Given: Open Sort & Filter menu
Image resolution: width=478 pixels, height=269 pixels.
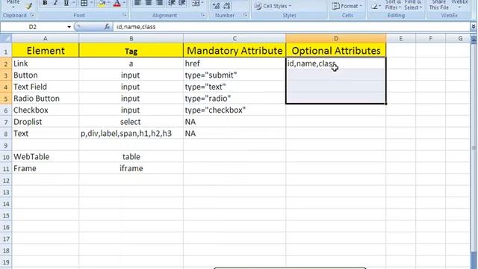Looking at the screenshot, I should point(393,5).
